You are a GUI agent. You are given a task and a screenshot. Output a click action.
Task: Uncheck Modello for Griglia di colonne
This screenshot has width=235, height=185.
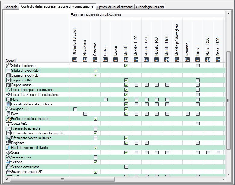pos(126,66)
